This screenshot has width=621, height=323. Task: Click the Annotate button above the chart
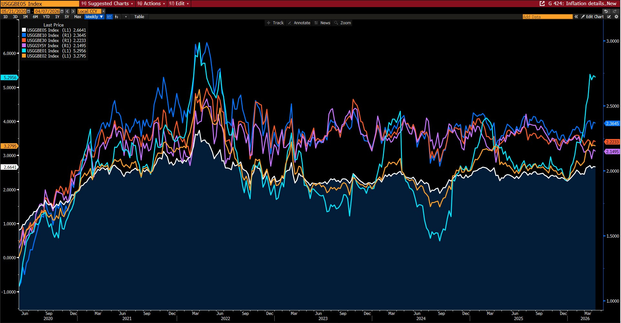pyautogui.click(x=299, y=23)
